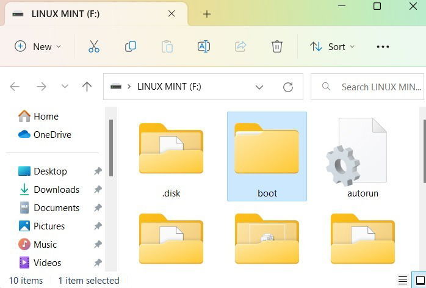Open the recent locations chevron
Viewport: 426px width, 288px height.
coord(65,87)
